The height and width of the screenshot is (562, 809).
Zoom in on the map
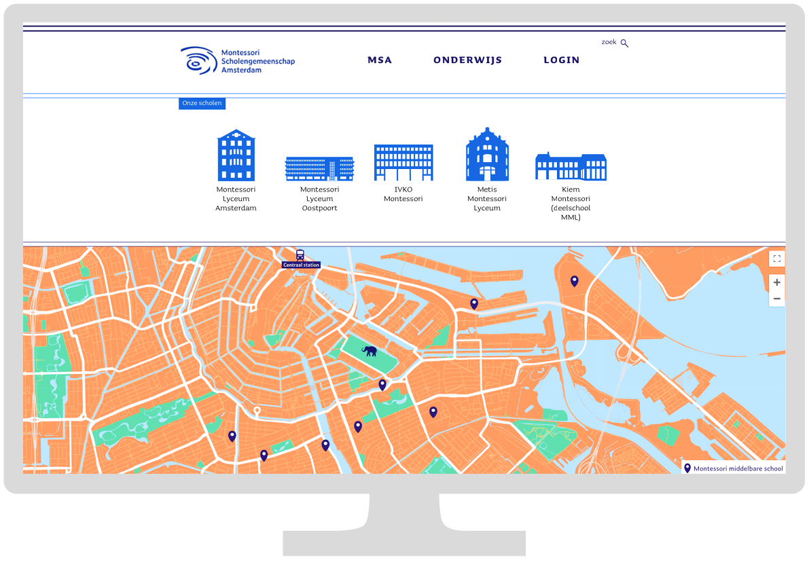tap(776, 282)
